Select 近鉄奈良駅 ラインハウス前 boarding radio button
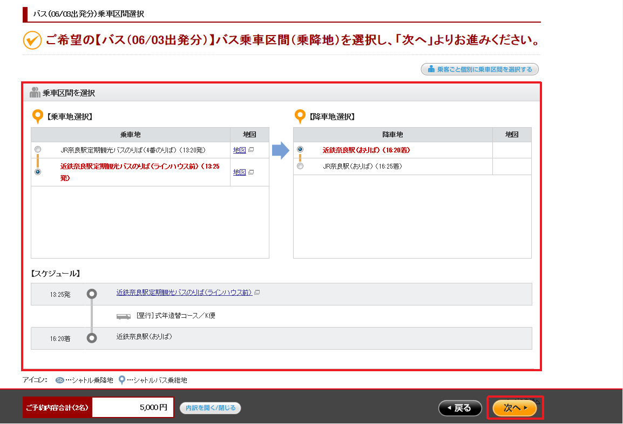The width and height of the screenshot is (623, 424). [38, 172]
